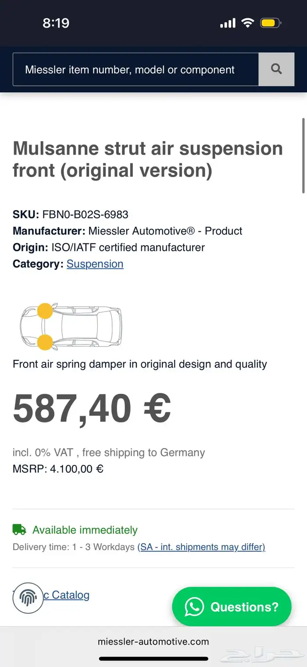307x667 pixels.
Task: Tap the WhatsApp logo icon
Action: 194,607
